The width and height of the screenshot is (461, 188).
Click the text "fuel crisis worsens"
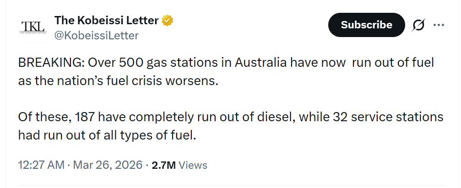[x=166, y=81]
